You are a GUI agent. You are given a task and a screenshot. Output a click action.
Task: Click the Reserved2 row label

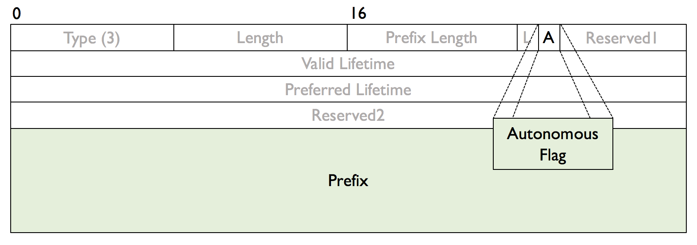(348, 115)
